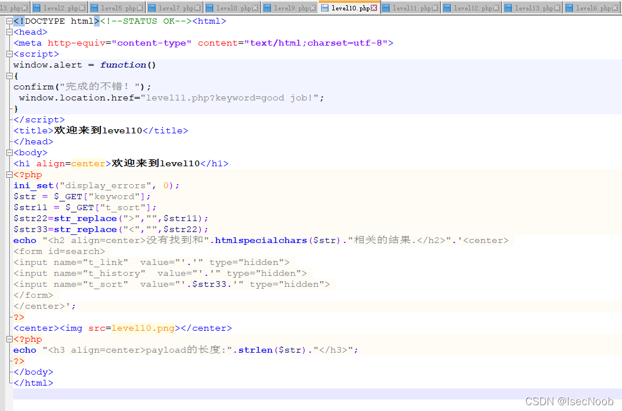Viewport: 622px width, 411px height.
Task: Collapse the <head> block fold marker
Action: pos(9,32)
